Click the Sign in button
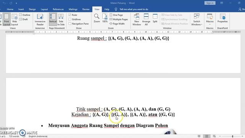Screen dimensions: 245x138 point(210,3)
